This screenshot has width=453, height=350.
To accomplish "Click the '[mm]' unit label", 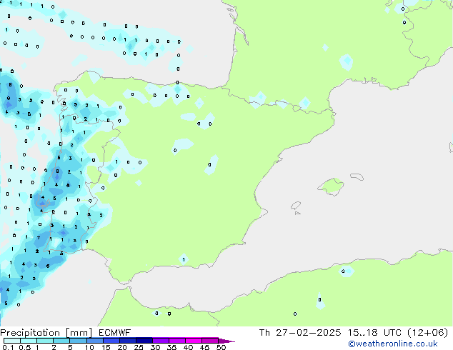I will point(79,333).
